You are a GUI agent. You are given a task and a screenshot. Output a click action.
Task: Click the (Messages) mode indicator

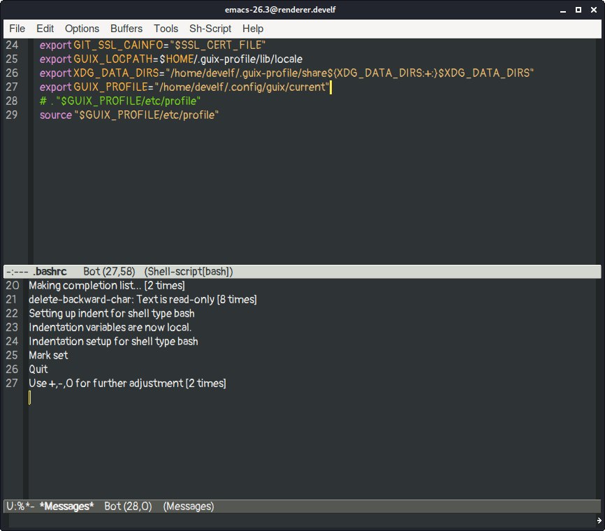189,507
